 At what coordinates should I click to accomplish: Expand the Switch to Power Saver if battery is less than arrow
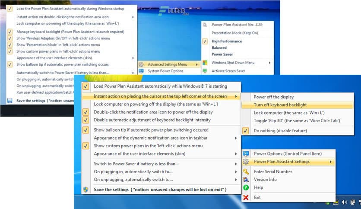[236, 164]
